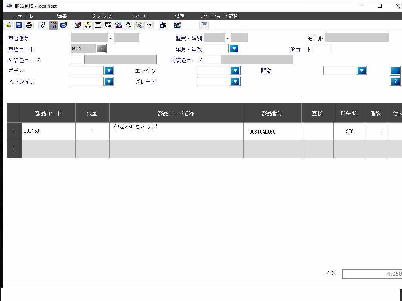Viewport: 402px width, 301px height.
Task: Open the ファイル menu
Action: [x=22, y=16]
